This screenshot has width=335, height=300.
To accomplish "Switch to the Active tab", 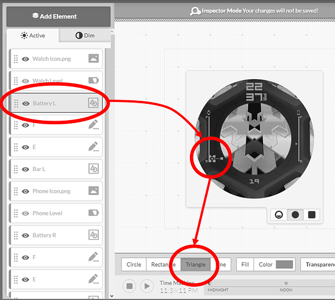I will [x=33, y=35].
